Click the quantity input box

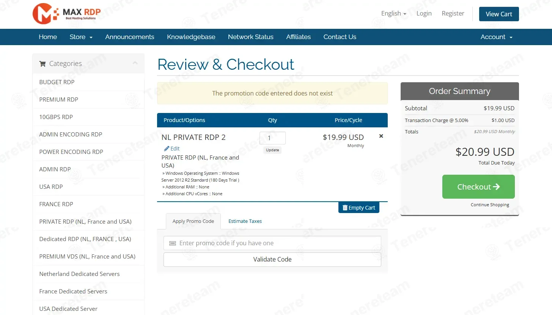coord(272,138)
